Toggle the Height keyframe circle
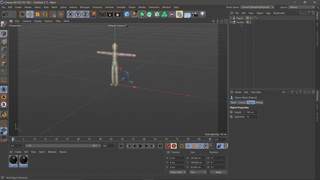This screenshot has height=180, width=320. pyautogui.click(x=231, y=112)
